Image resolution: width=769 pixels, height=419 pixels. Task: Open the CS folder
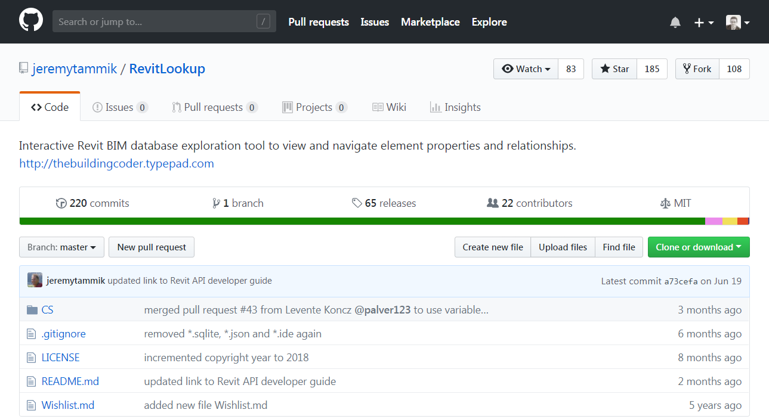(48, 310)
